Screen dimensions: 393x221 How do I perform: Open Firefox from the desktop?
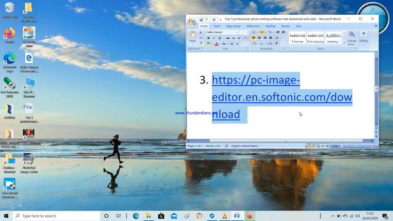[x=10, y=36]
